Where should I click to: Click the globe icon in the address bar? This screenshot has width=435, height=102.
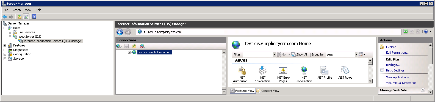[x=140, y=32]
